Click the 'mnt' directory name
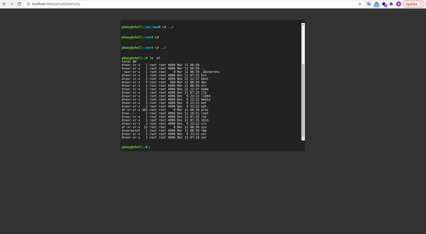The image size is (426, 234). click(x=204, y=103)
